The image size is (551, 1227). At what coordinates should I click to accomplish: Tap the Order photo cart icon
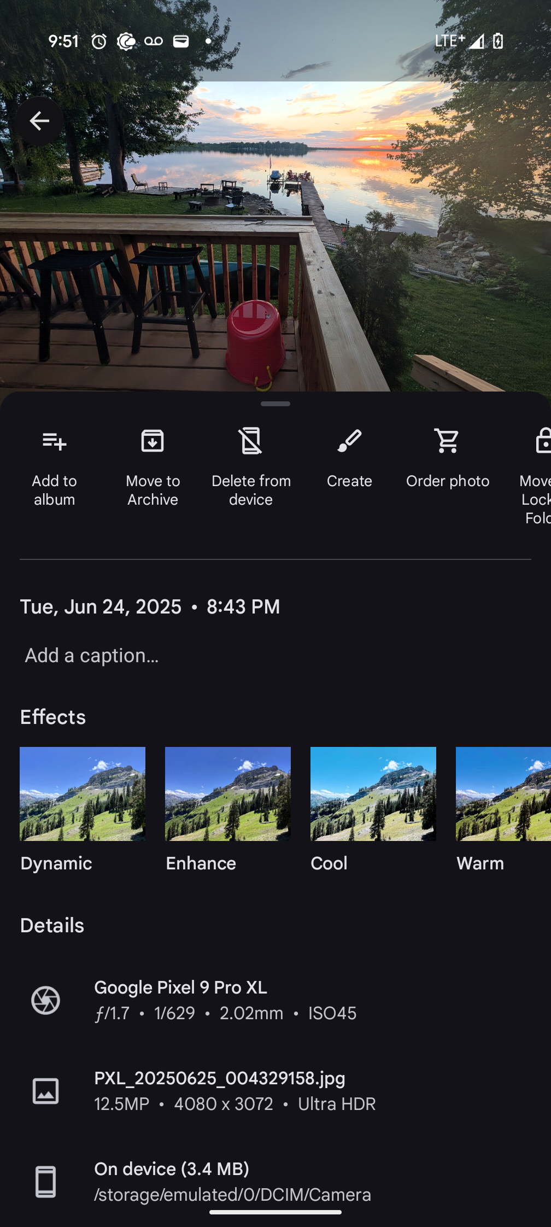point(448,441)
